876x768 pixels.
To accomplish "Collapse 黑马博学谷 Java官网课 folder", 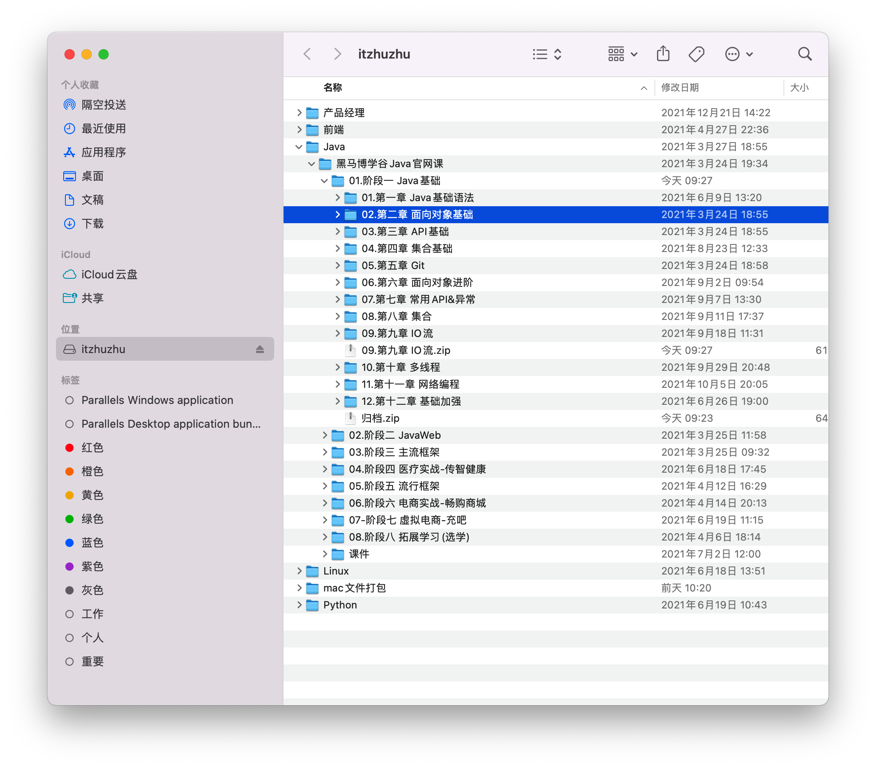I will click(x=312, y=164).
